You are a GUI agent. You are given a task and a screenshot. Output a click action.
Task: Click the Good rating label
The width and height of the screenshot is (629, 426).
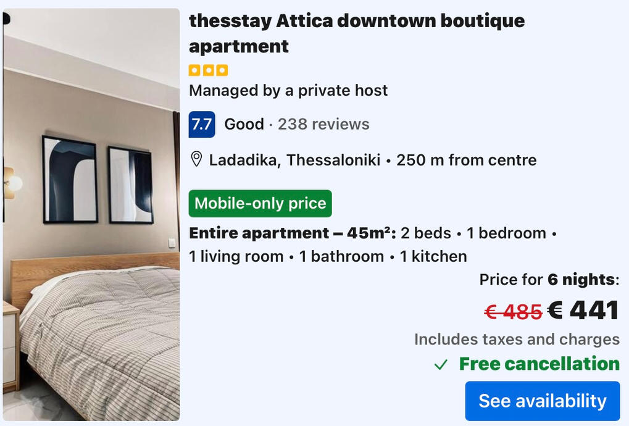[244, 124]
